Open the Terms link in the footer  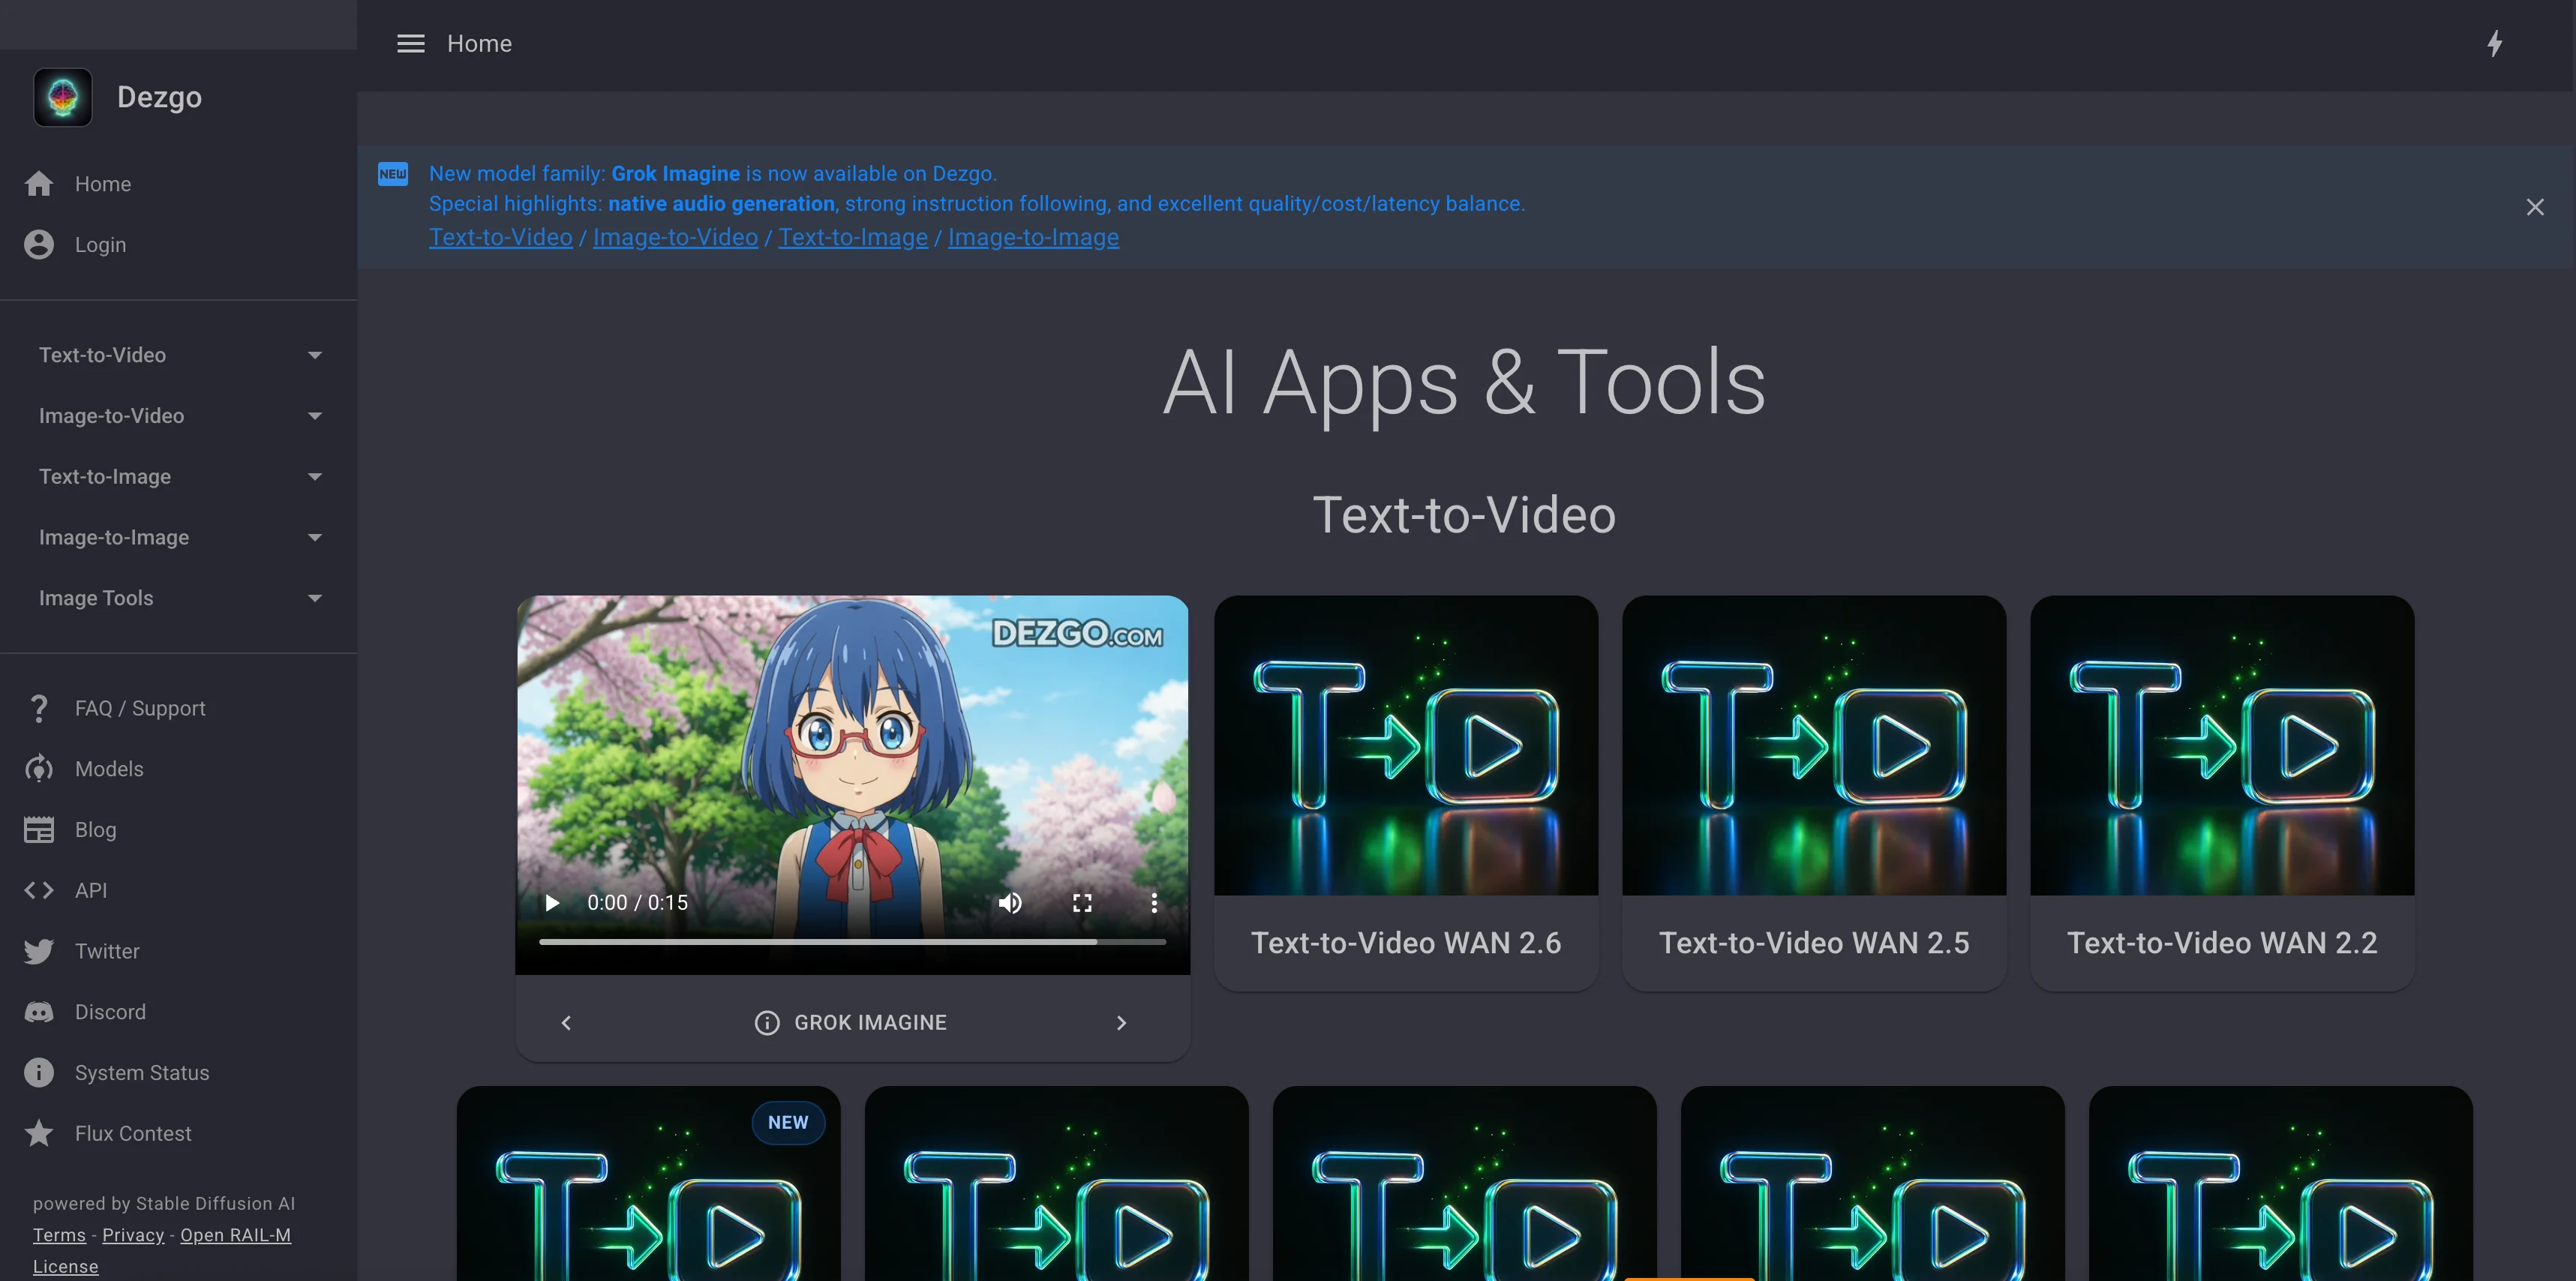pos(59,1235)
